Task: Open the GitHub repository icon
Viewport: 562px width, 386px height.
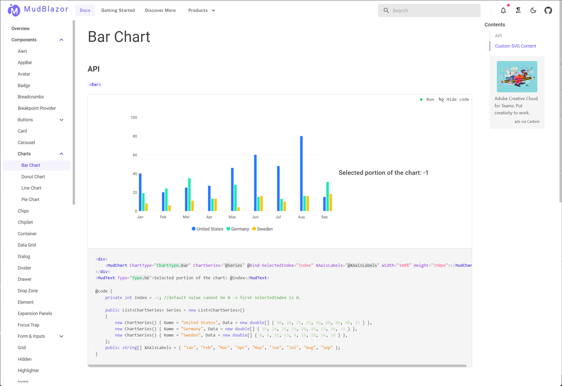Action: coord(548,10)
